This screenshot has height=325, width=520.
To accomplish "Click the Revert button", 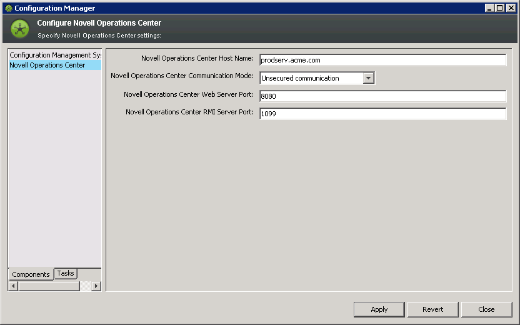I will click(x=432, y=309).
